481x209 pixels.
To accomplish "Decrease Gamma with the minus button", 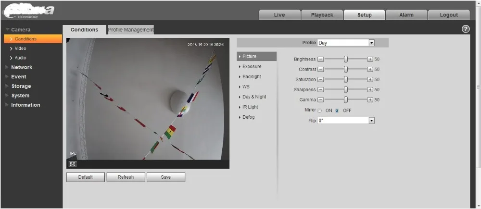I will coord(320,99).
